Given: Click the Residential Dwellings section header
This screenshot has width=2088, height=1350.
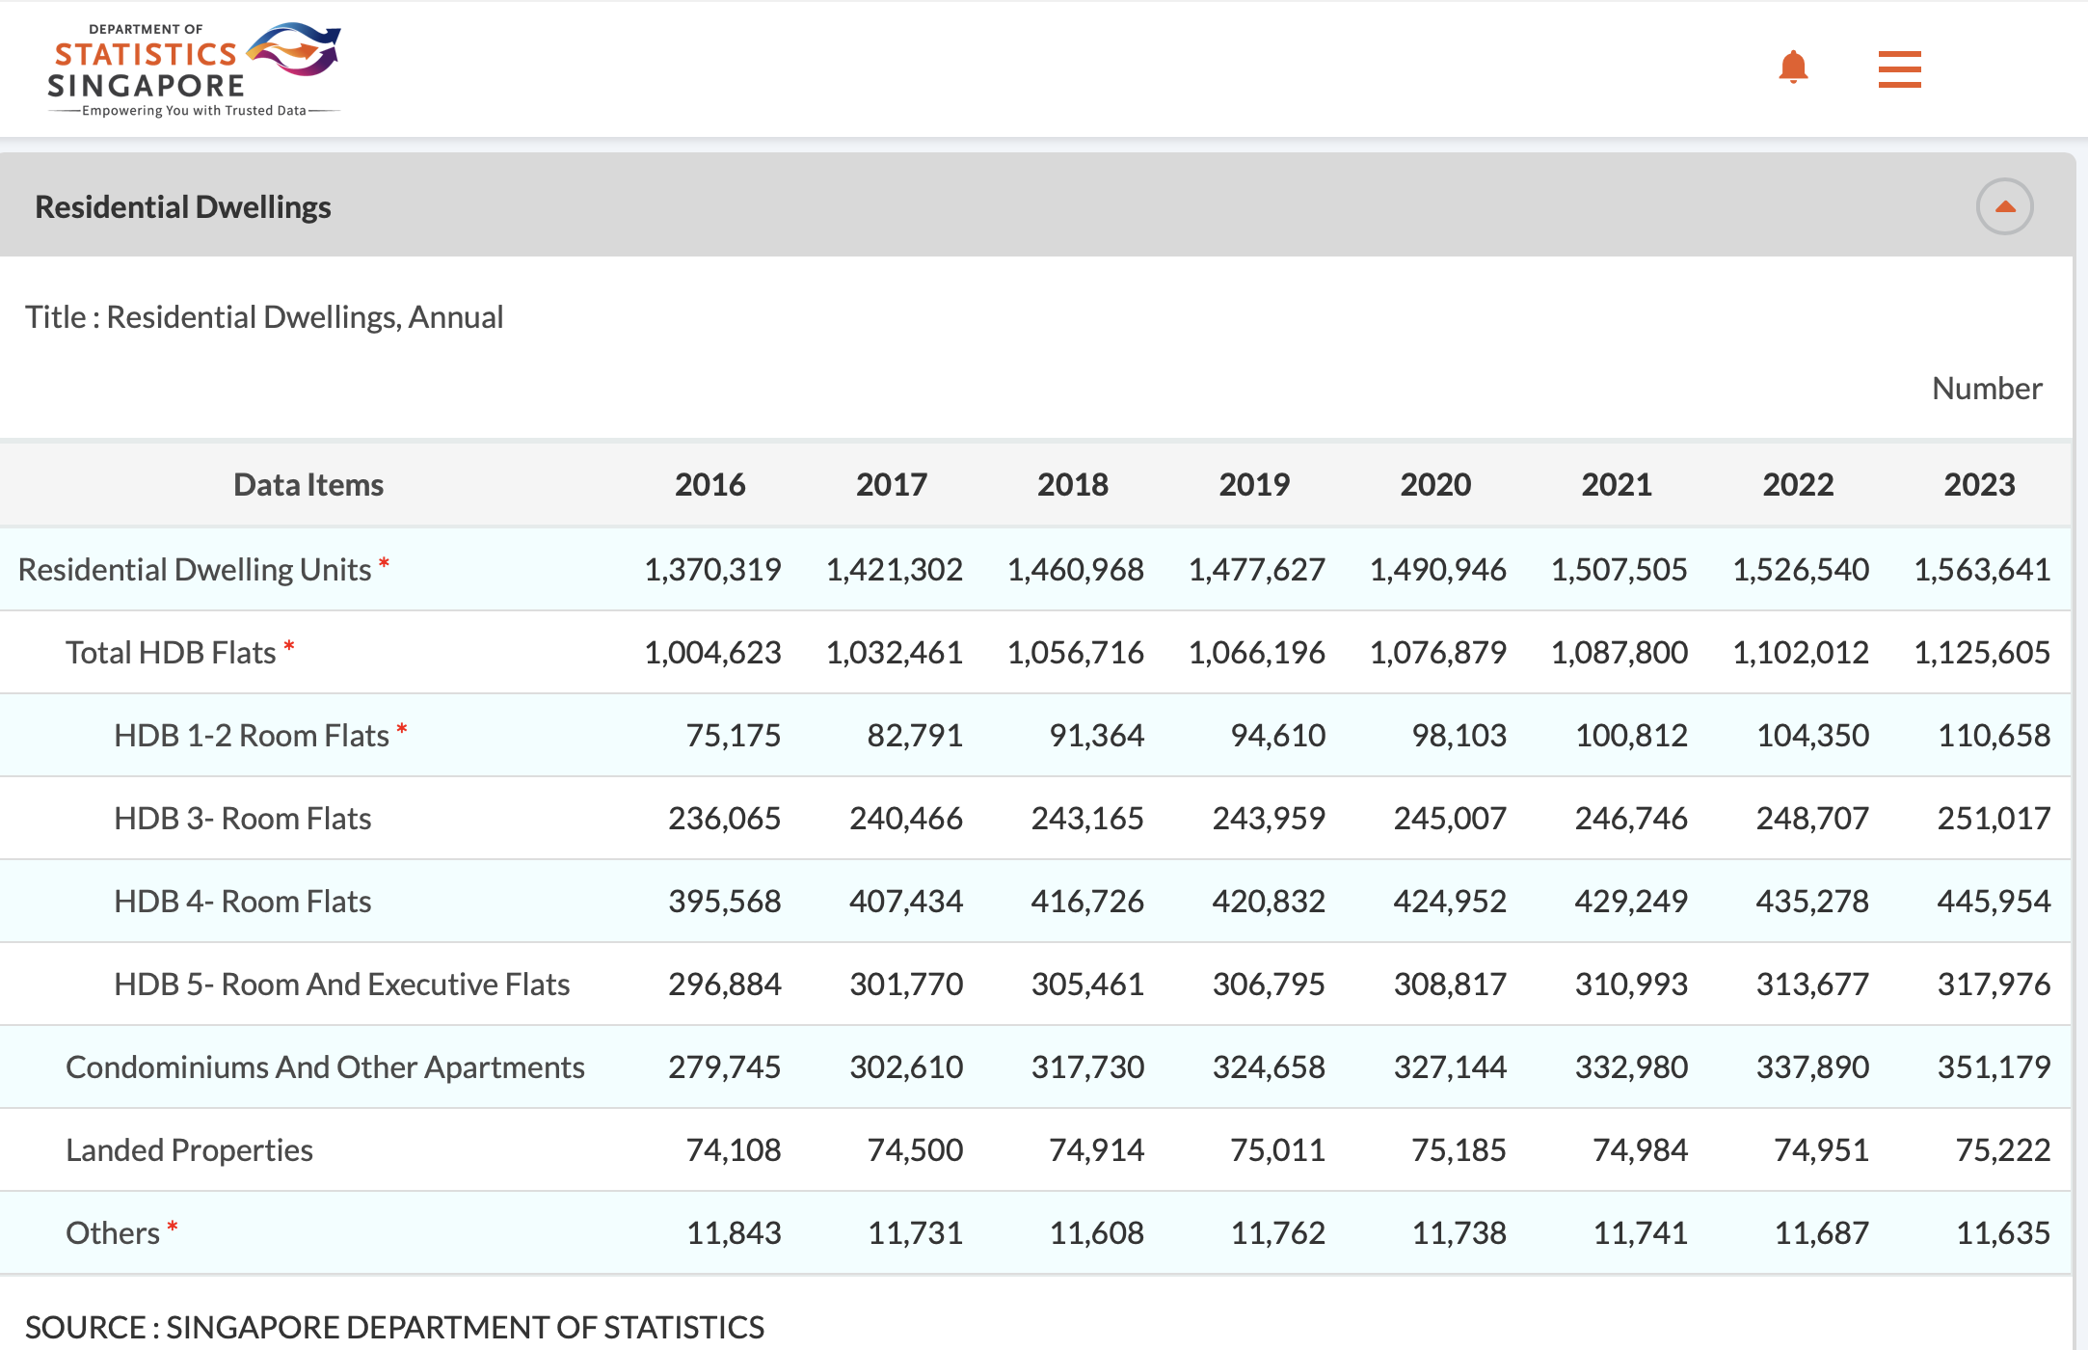Looking at the screenshot, I should pos(183,206).
